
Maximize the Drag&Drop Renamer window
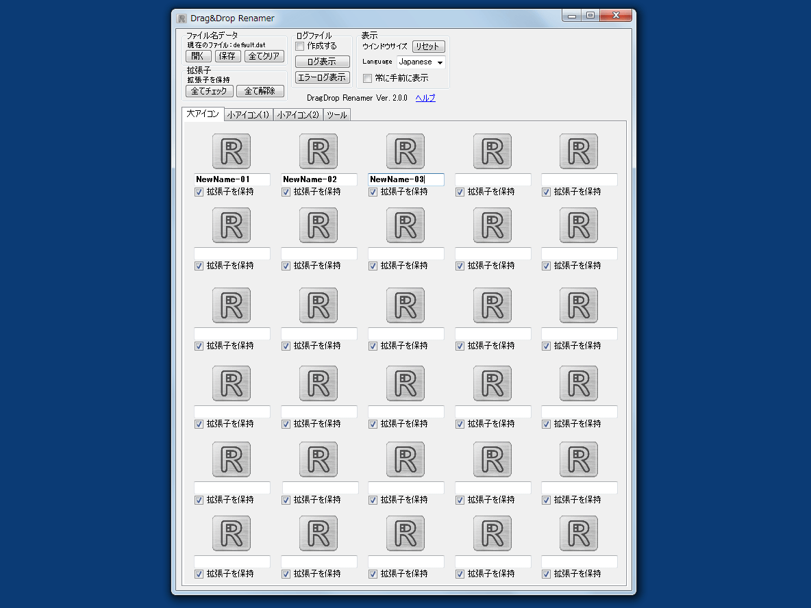590,16
